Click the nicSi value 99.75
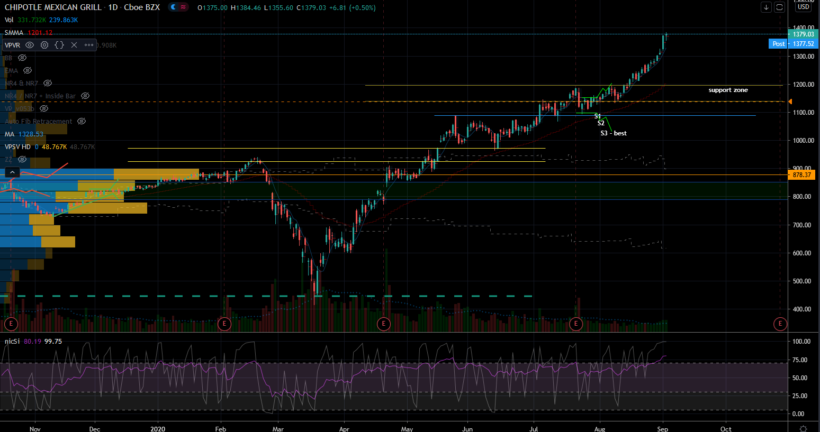The height and width of the screenshot is (432, 820). click(53, 342)
